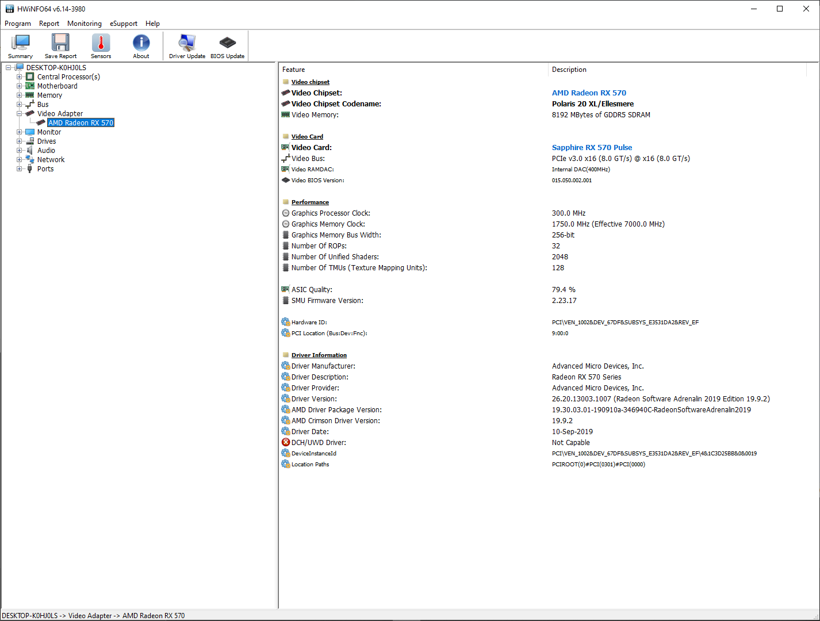Click the Video chipset folder icon

[x=286, y=82]
